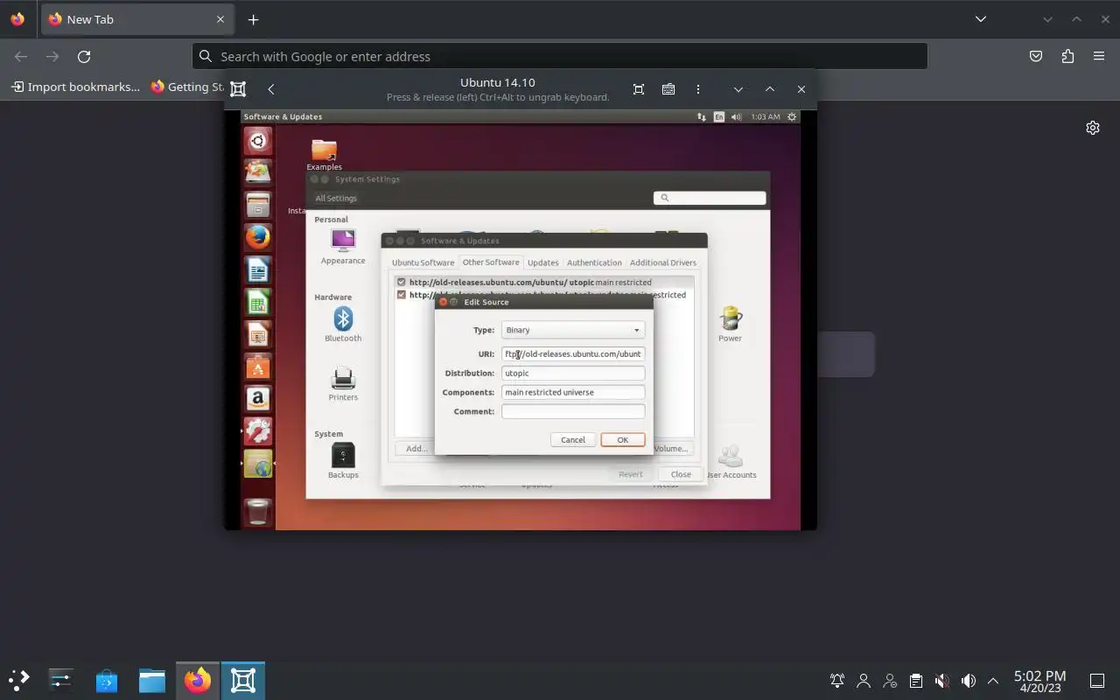Open a new Firefox tab with plus button
The height and width of the screenshot is (700, 1120).
click(x=253, y=19)
